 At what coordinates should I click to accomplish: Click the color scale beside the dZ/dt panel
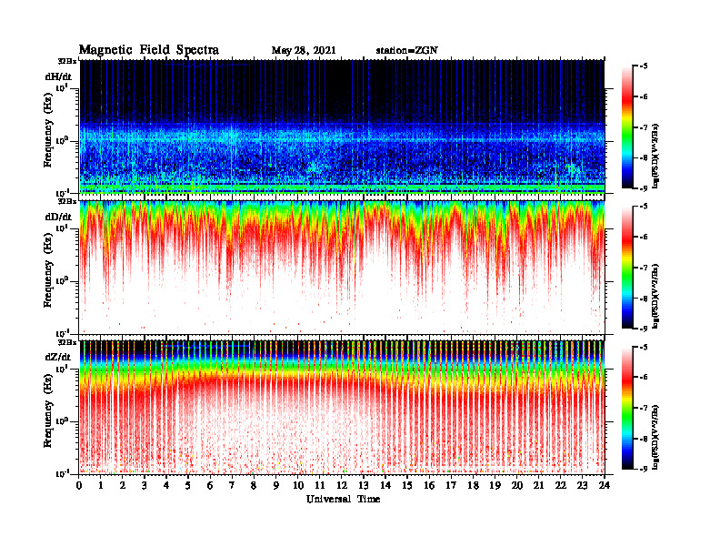627,408
